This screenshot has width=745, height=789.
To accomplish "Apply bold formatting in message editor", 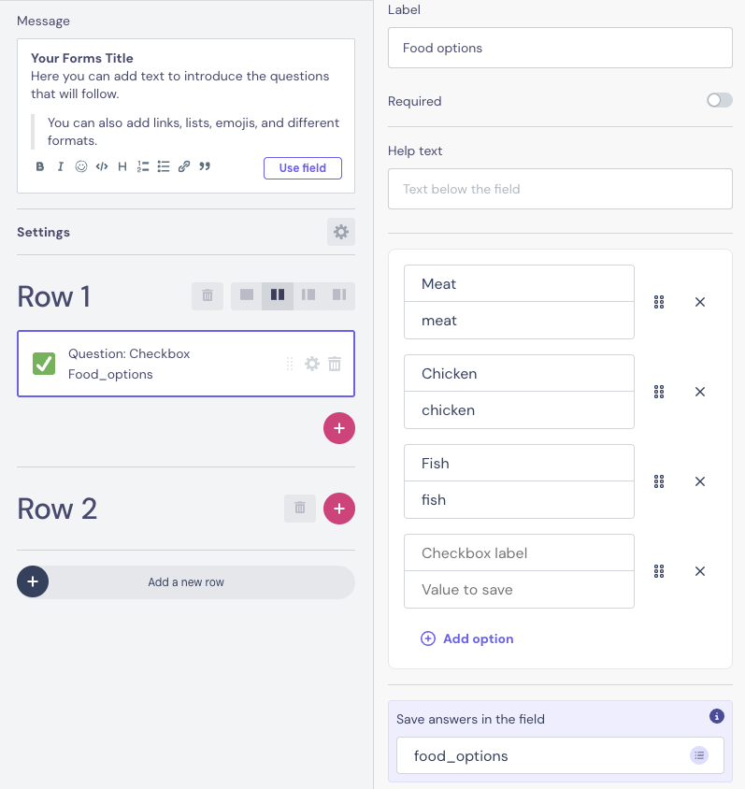I will pyautogui.click(x=40, y=167).
